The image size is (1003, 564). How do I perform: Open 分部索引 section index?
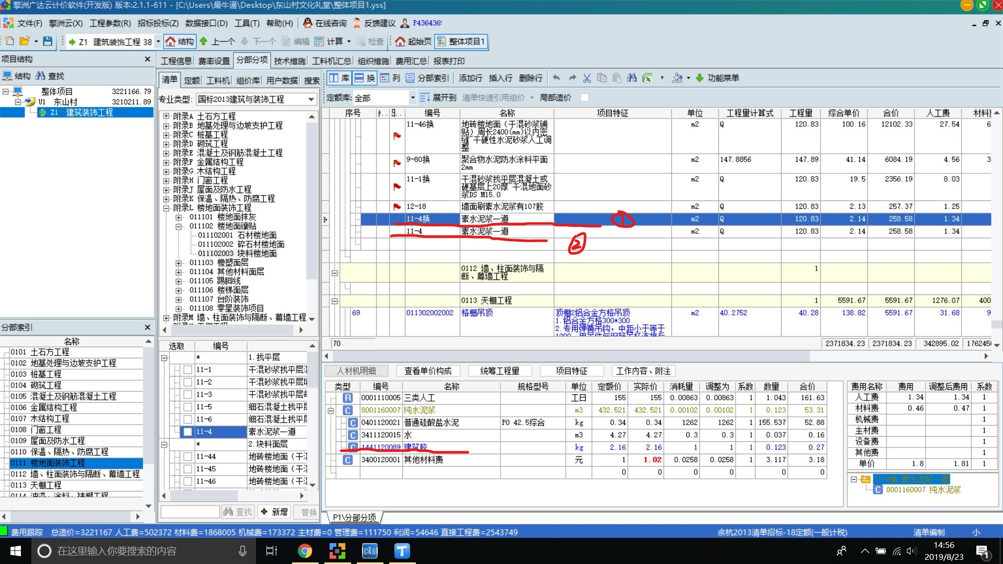(427, 78)
